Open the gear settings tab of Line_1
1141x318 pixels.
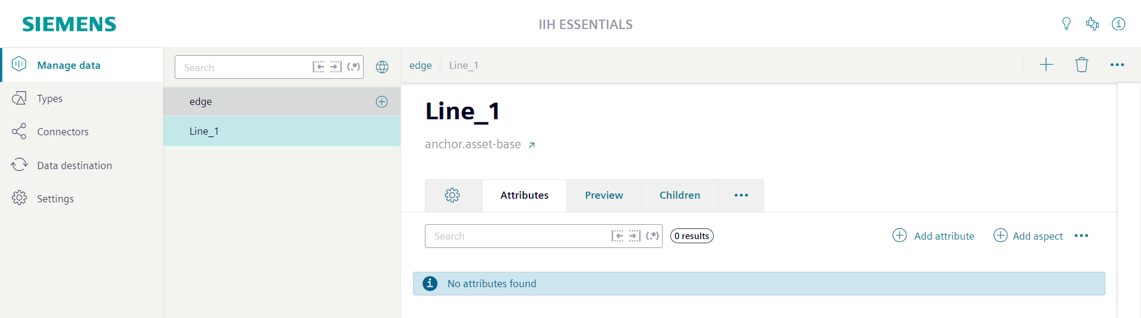[x=453, y=195]
